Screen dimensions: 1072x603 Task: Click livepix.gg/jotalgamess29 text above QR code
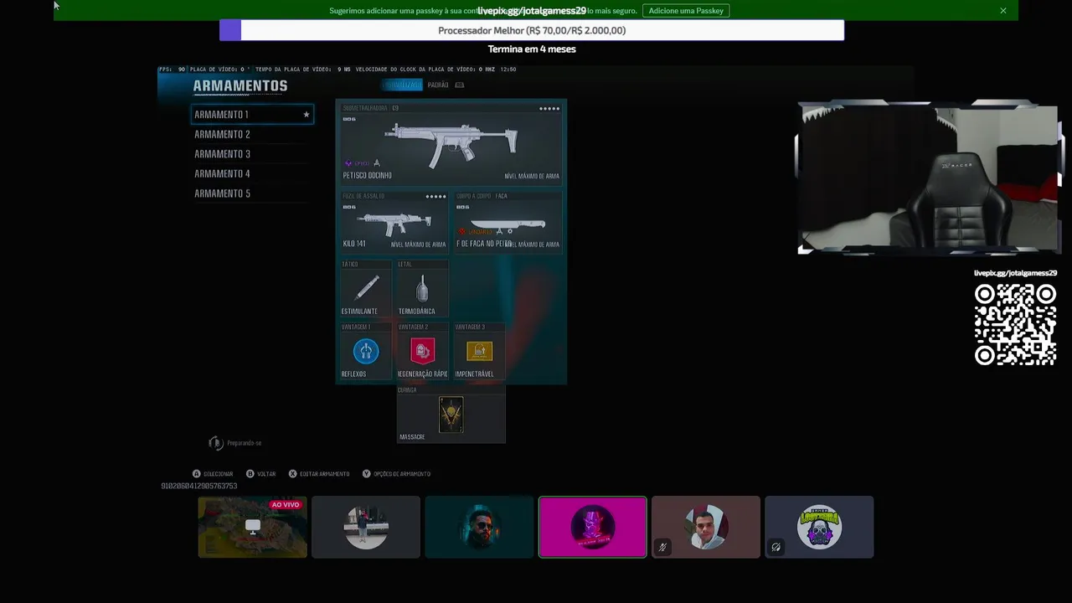point(1015,273)
